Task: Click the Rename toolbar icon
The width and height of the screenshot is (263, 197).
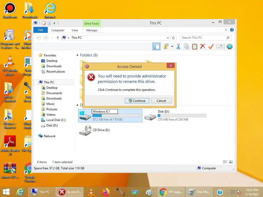Action: [219, 46]
